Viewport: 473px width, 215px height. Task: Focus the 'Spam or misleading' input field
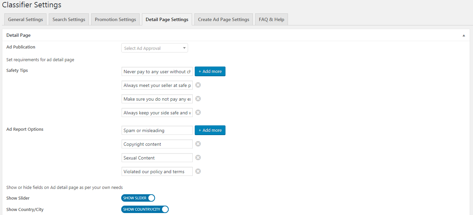(157, 130)
